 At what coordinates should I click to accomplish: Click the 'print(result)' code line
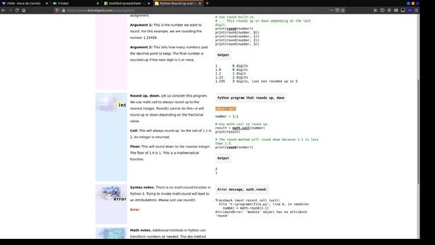[228, 132]
